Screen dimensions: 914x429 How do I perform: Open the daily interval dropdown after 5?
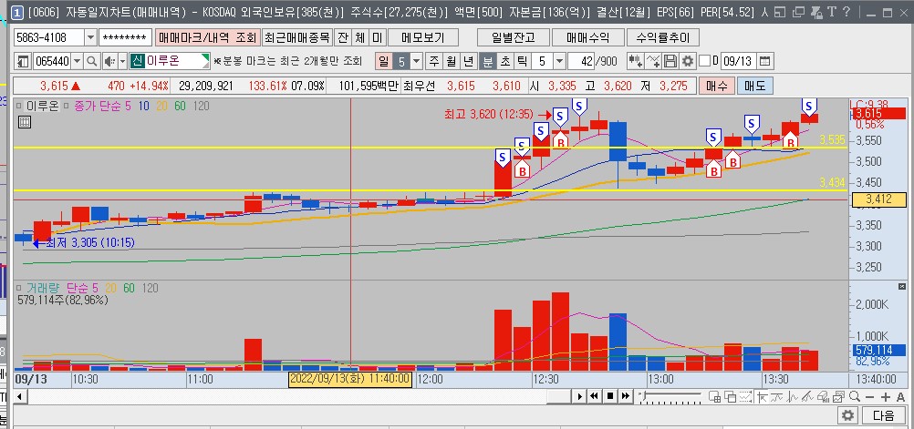(x=417, y=61)
